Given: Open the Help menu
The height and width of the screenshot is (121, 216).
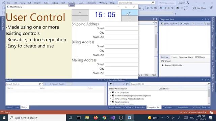Looking at the screenshot, I should 112,3.
